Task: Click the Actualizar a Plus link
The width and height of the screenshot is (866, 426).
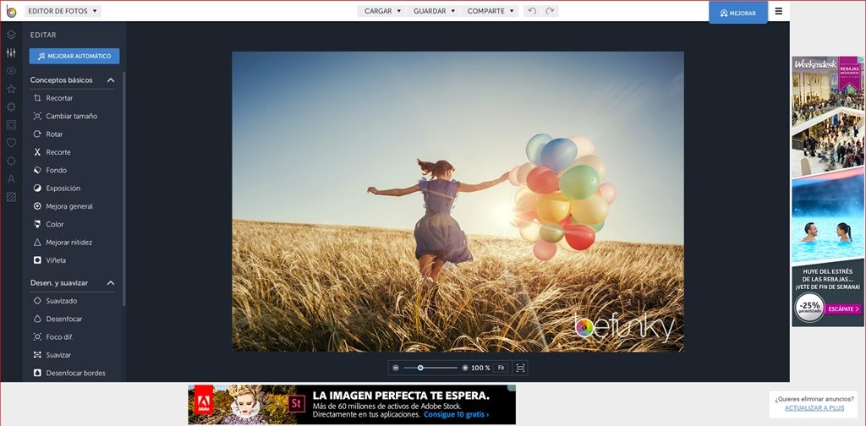Action: (814, 407)
